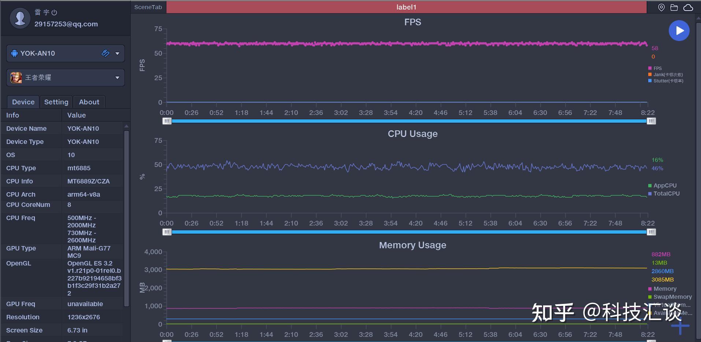The height and width of the screenshot is (342, 701).
Task: Click the blue plus icon
Action: (680, 326)
